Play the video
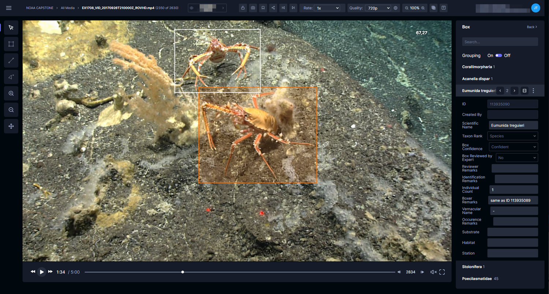This screenshot has width=549, height=294. coord(42,272)
